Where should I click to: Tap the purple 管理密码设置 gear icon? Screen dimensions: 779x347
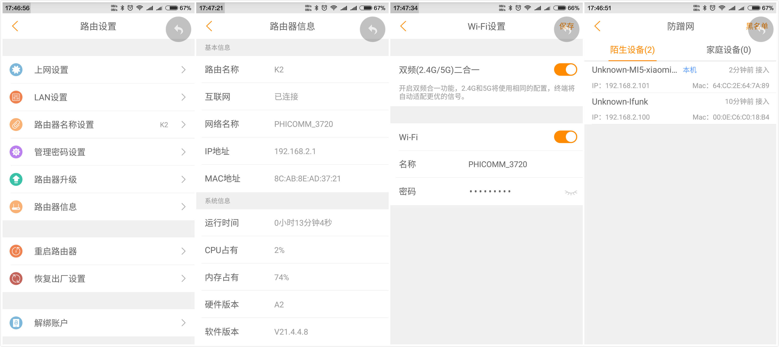[x=16, y=152]
